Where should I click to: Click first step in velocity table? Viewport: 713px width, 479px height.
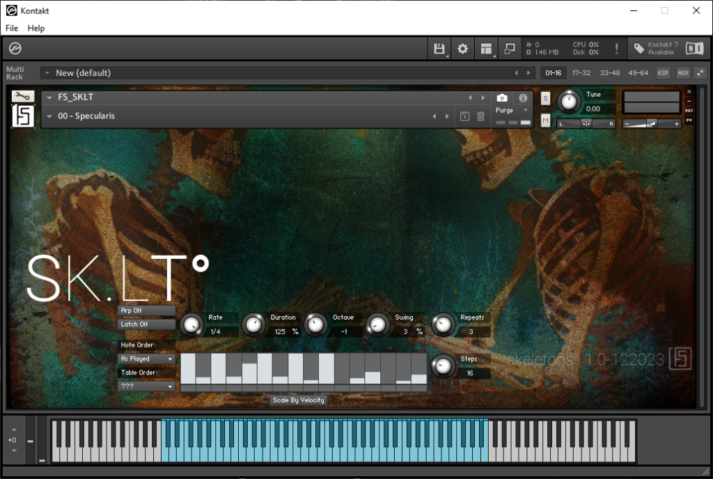188,369
